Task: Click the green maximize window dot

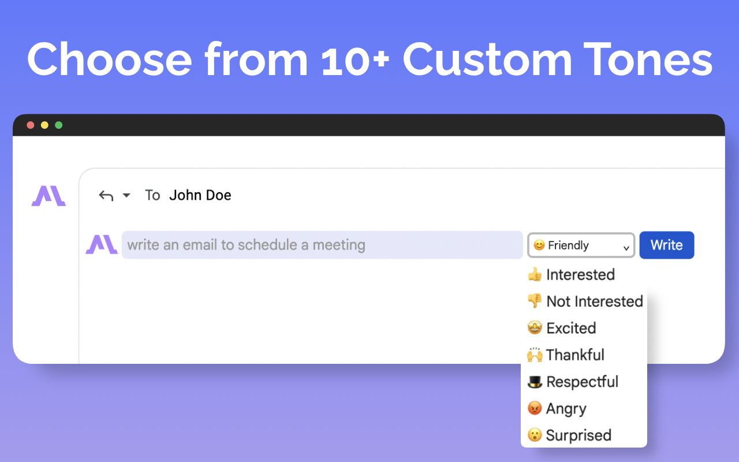Action: tap(58, 125)
